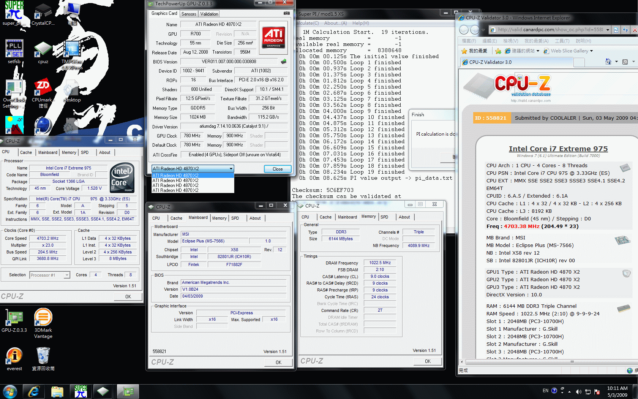Click the IE back navigation button

coord(464,30)
